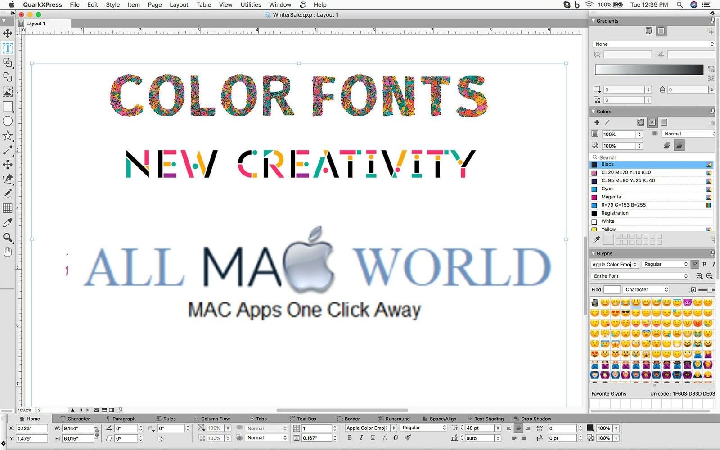The height and width of the screenshot is (450, 720).
Task: Zoom in on glyphs in Glyphs panel
Action: tap(699, 276)
